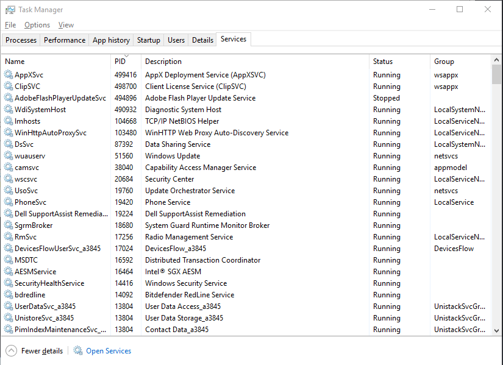Click the Task Manager title bar icon
The height and width of the screenshot is (365, 503).
coord(10,10)
